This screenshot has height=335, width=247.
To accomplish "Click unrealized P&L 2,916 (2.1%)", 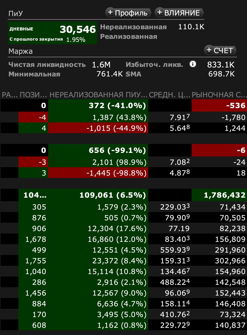I will [98, 282].
